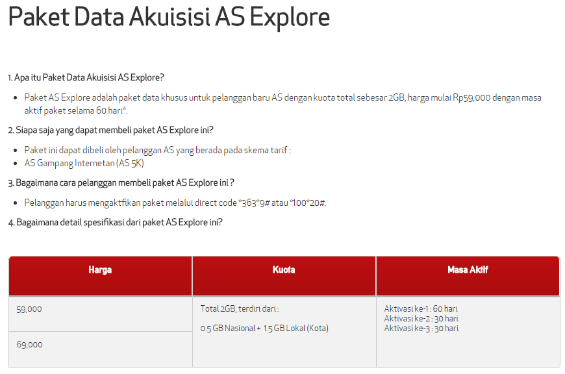Click the 'Masa Aktif' table header

[x=468, y=276]
